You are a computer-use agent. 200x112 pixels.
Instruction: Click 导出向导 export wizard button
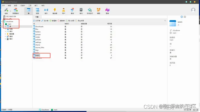[80, 21]
